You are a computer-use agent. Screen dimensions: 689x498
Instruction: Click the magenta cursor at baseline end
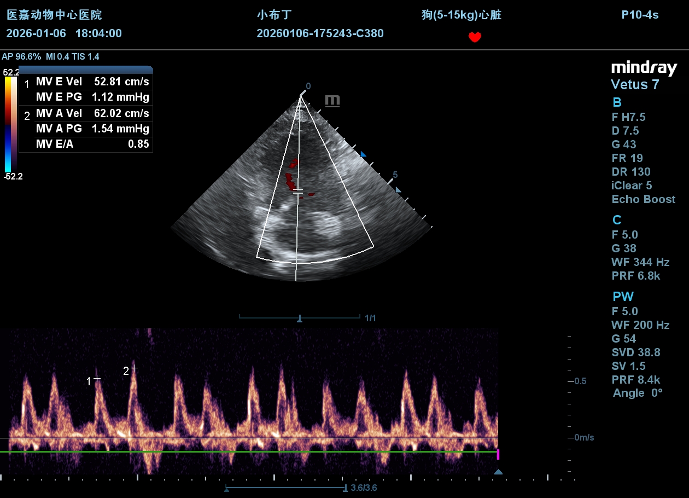[x=498, y=454]
